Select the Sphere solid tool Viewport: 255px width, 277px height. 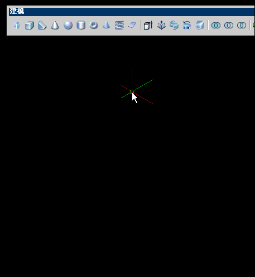pyautogui.click(x=68, y=25)
